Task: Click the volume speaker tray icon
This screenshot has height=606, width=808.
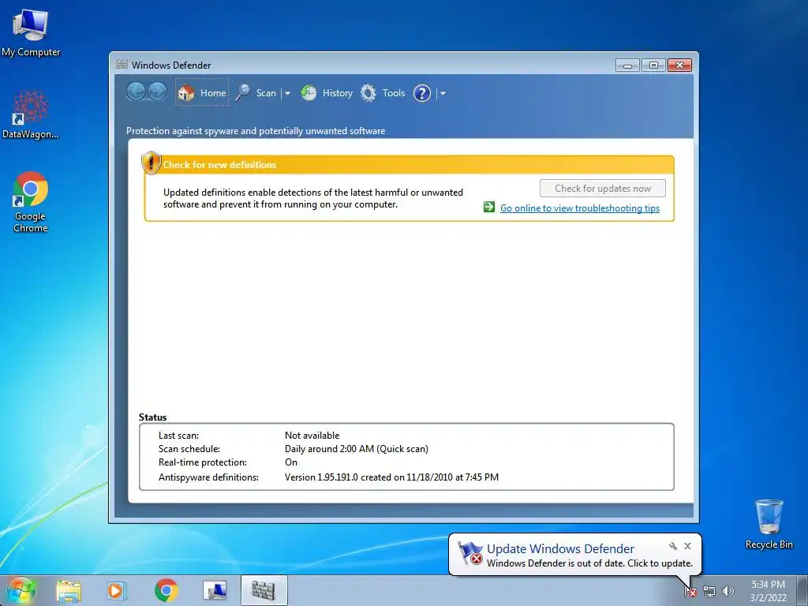Action: (x=728, y=591)
